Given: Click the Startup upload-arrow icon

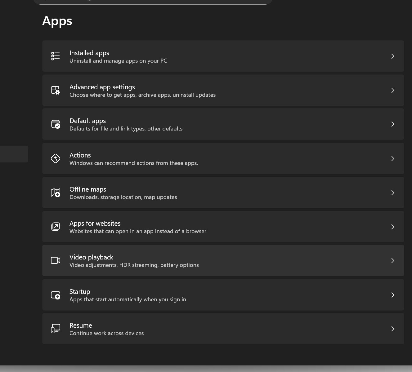Looking at the screenshot, I should [x=56, y=295].
